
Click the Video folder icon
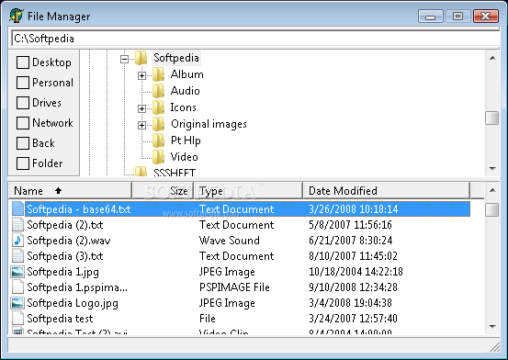pos(158,157)
